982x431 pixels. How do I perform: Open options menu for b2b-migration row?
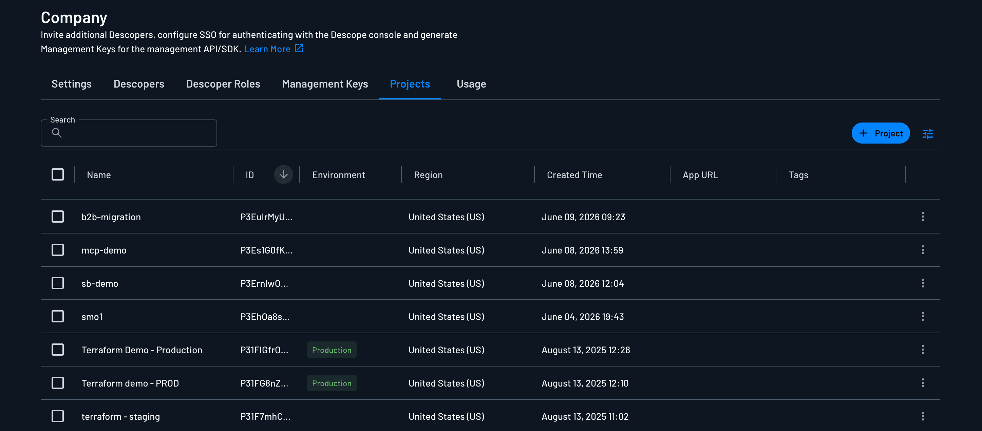(923, 217)
